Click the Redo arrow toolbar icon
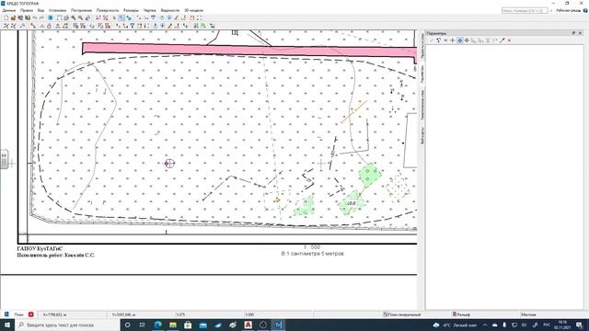Image resolution: width=589 pixels, height=331 pixels. (41, 17)
